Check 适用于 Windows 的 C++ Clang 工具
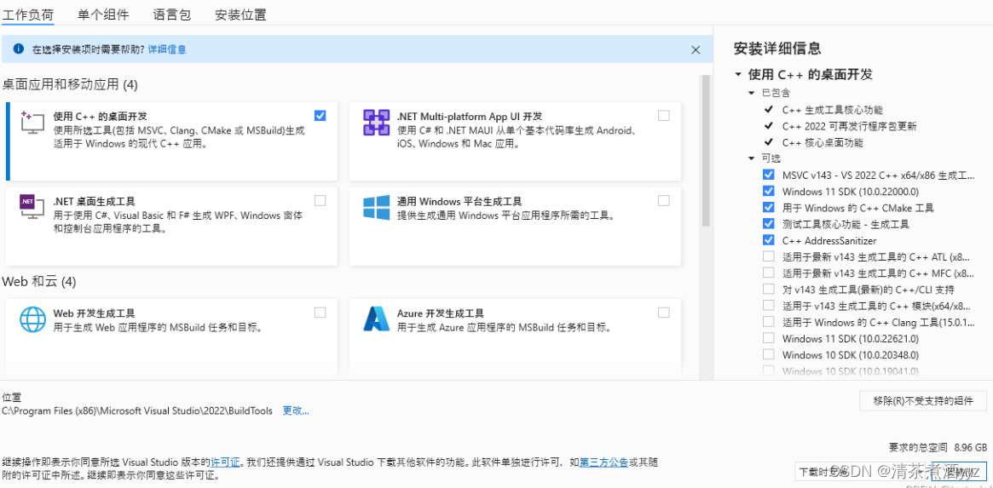The width and height of the screenshot is (993, 488). [768, 322]
